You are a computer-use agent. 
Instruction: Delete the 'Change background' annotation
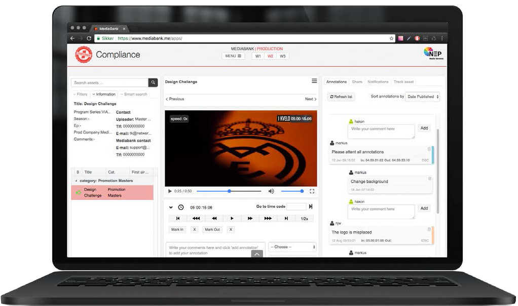(x=429, y=179)
